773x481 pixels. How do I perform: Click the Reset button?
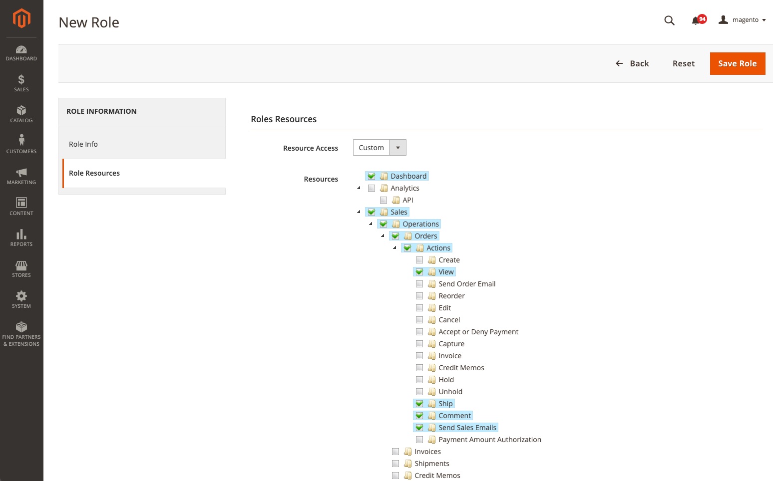pos(683,64)
